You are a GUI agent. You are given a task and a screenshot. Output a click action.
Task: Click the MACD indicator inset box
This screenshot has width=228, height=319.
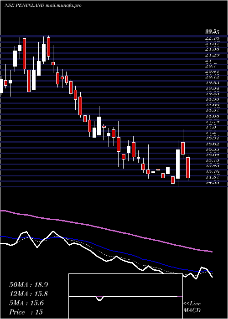[x=125, y=296]
